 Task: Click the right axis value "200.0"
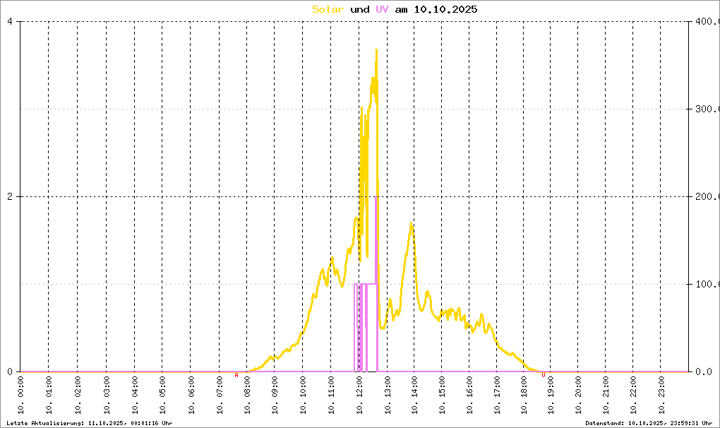(706, 196)
